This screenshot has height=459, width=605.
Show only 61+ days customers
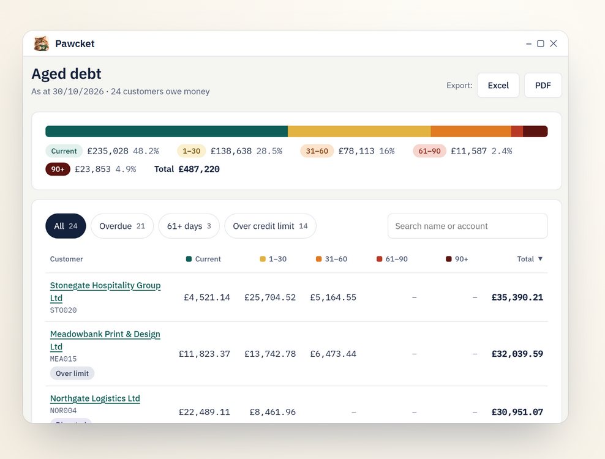tap(189, 226)
